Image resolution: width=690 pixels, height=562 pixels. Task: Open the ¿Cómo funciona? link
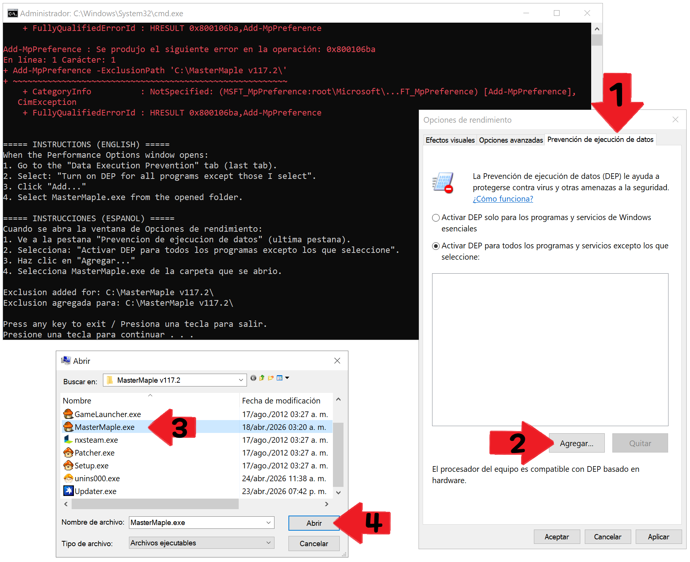503,199
